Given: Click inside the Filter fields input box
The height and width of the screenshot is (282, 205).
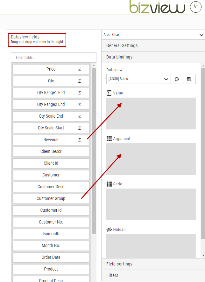Looking at the screenshot, I should [x=53, y=57].
